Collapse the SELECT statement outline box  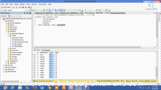pos(35,17)
